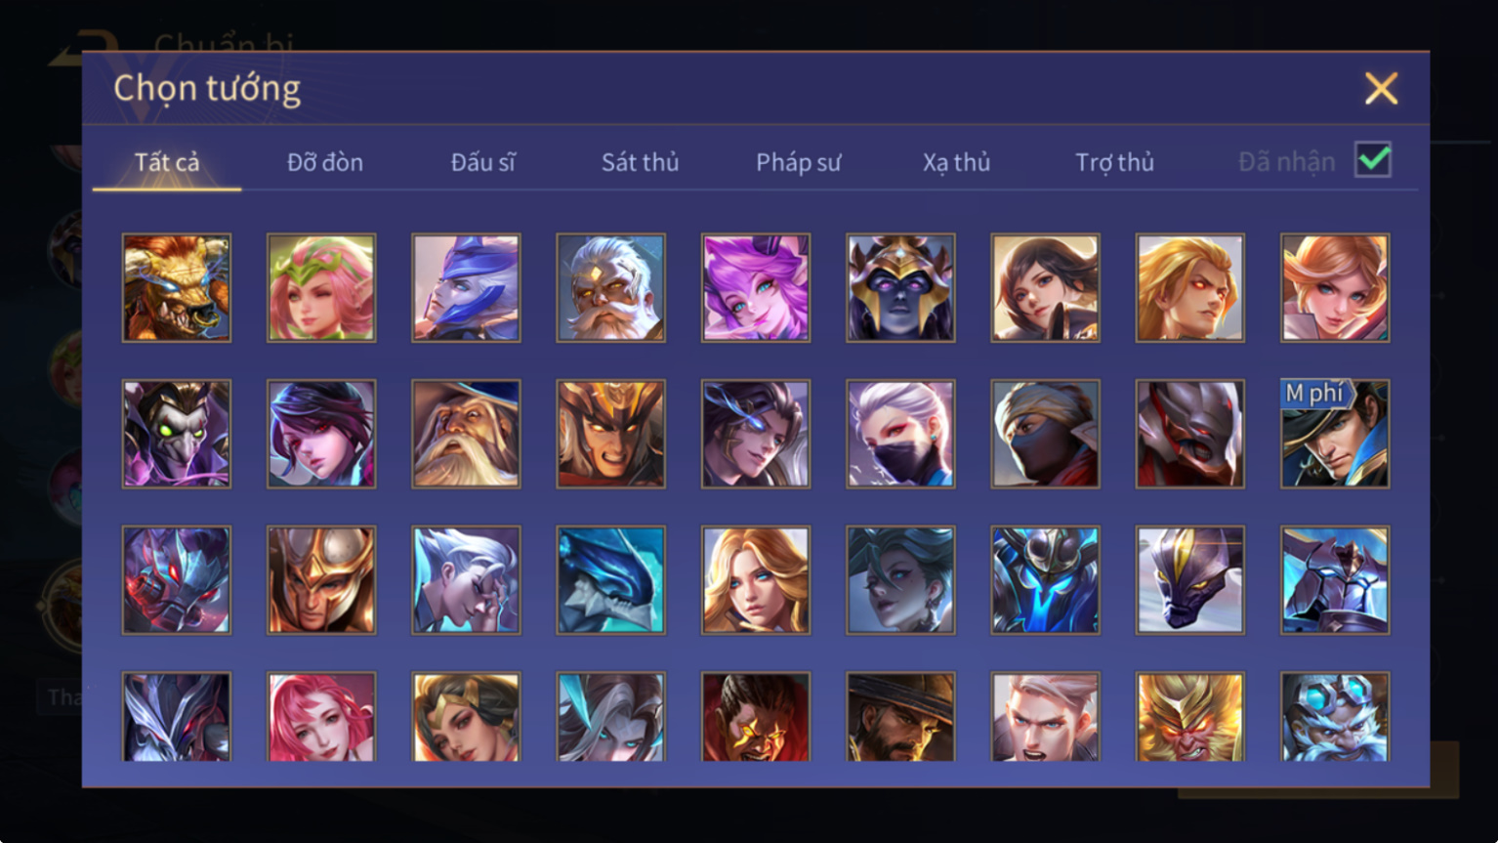Select the blue shark creature hero
The width and height of the screenshot is (1498, 843).
(610, 580)
